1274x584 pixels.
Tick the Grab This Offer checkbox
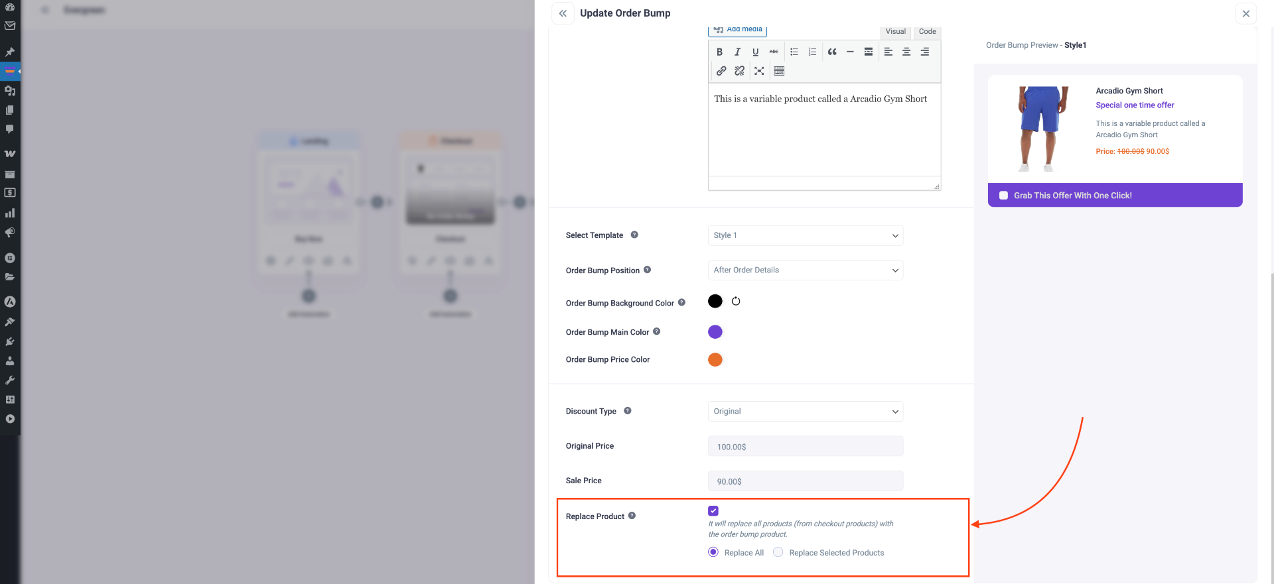coord(1003,196)
